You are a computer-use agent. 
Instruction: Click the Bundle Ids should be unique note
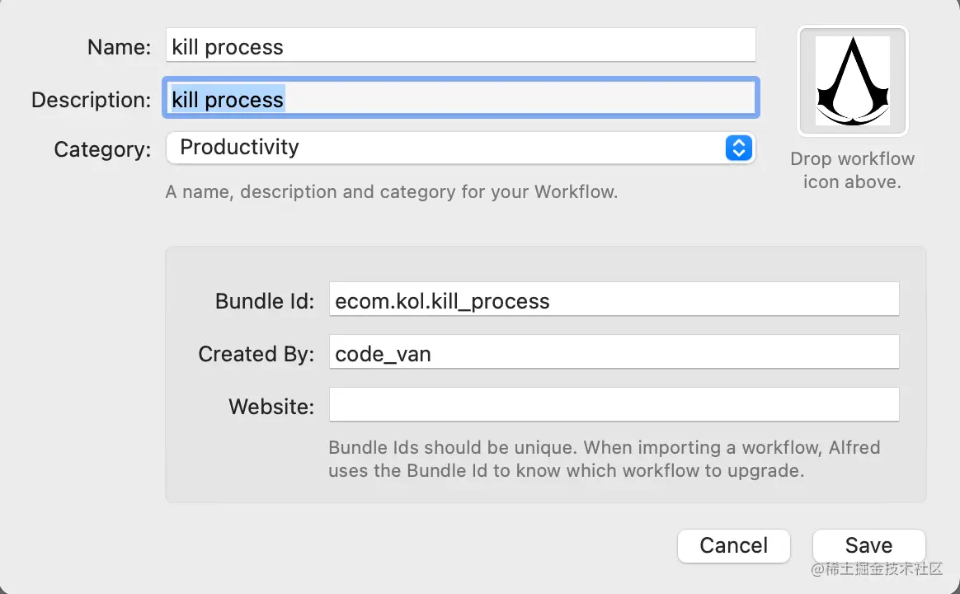[604, 460]
